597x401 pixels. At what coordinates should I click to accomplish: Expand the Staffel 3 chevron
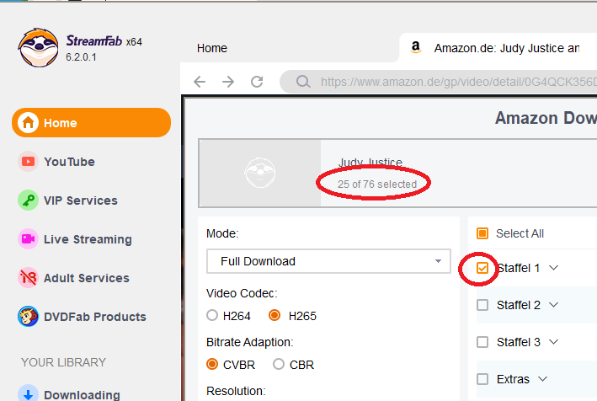[x=554, y=342]
